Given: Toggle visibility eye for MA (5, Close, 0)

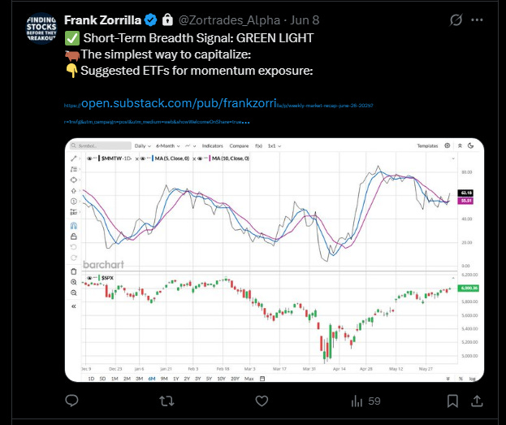Looking at the screenshot, I should 143,158.
